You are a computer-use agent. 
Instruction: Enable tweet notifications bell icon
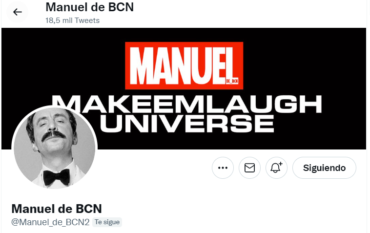pos(277,168)
